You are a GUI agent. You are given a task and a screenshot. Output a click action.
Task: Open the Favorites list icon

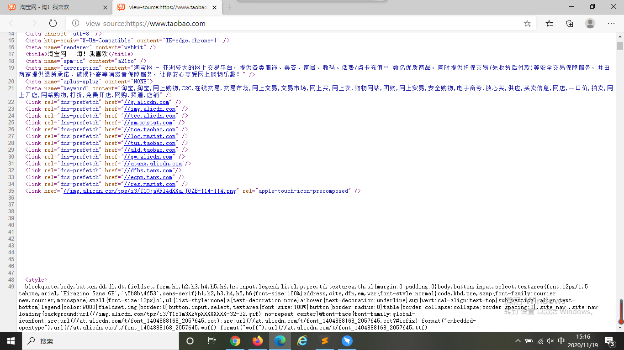pyautogui.click(x=550, y=23)
